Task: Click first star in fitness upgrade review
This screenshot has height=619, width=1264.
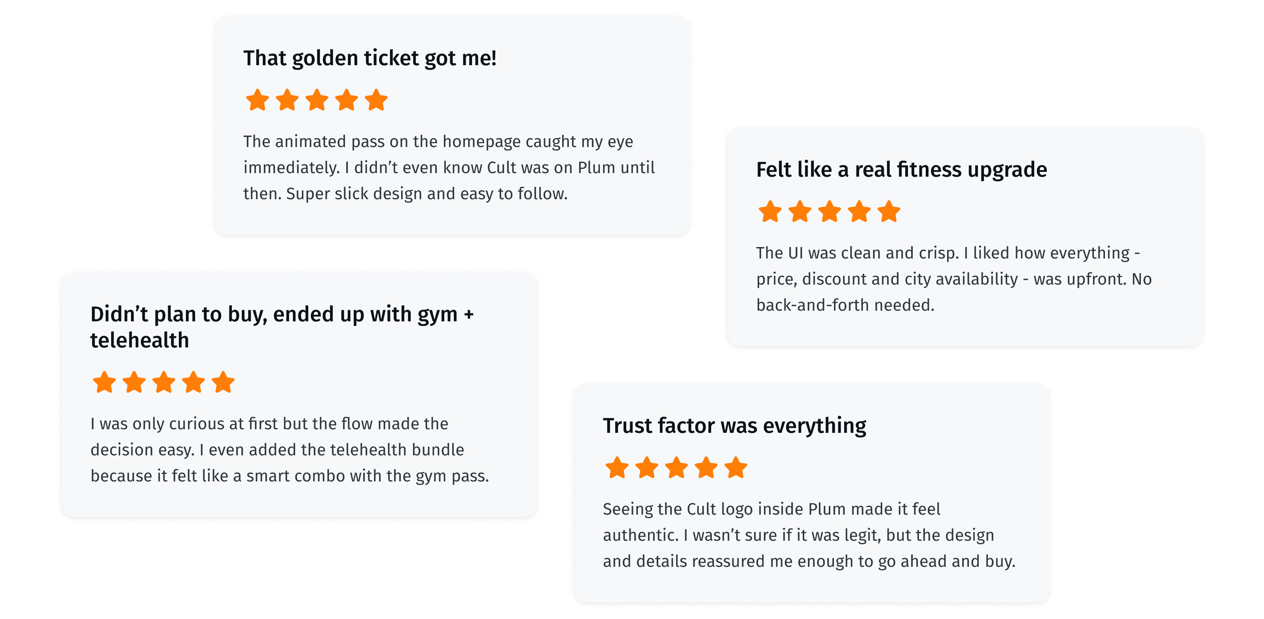Action: tap(770, 211)
